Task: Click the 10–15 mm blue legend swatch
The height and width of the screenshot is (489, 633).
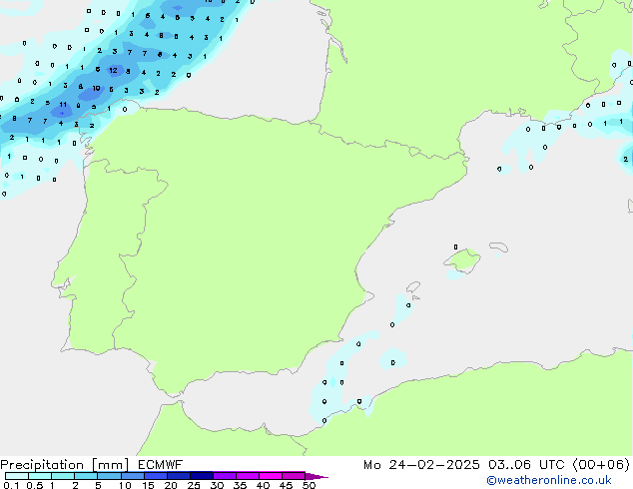Action: (x=132, y=476)
